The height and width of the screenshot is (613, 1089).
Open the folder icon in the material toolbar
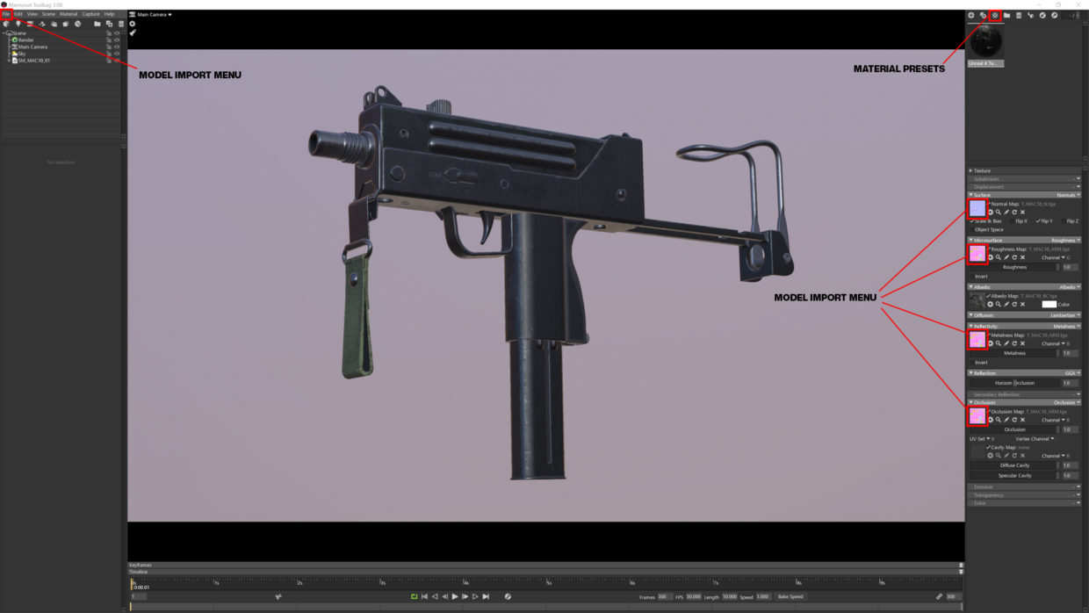[1007, 15]
